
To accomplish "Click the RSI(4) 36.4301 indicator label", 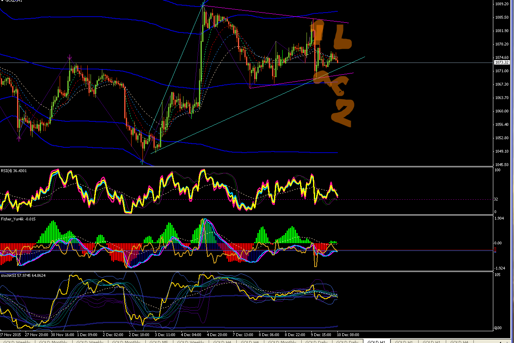I will point(14,170).
